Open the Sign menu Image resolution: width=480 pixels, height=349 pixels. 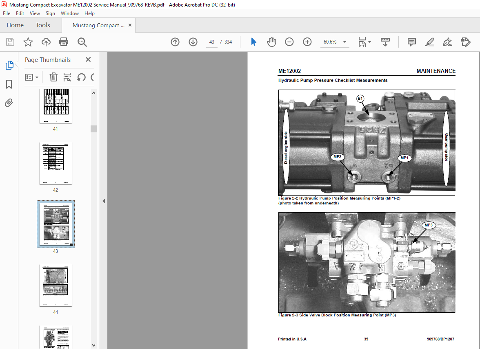click(50, 13)
